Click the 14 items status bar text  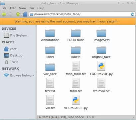(66, 117)
